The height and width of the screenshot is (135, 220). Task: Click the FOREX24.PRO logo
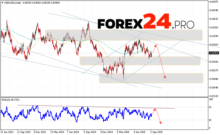coord(146,24)
